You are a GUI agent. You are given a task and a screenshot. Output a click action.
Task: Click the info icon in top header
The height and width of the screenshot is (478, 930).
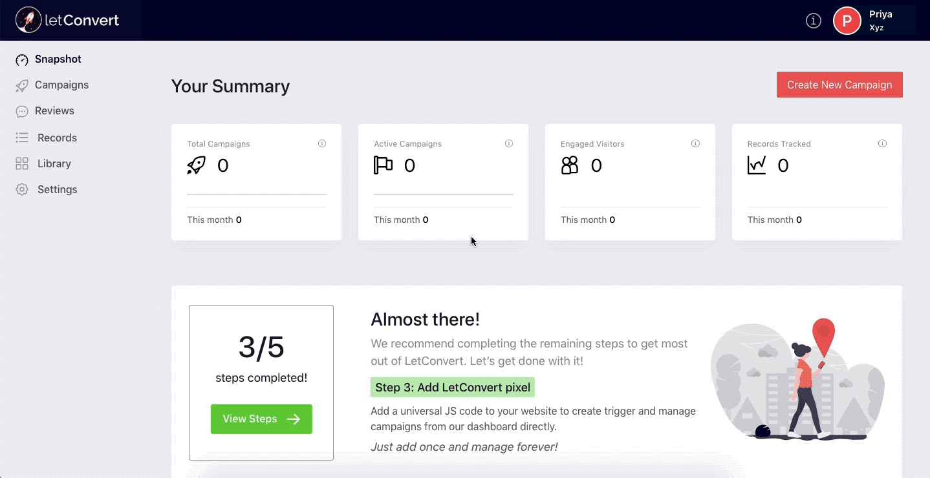813,21
